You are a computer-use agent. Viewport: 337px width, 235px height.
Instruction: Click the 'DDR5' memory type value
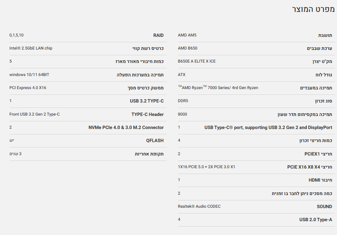point(183,101)
